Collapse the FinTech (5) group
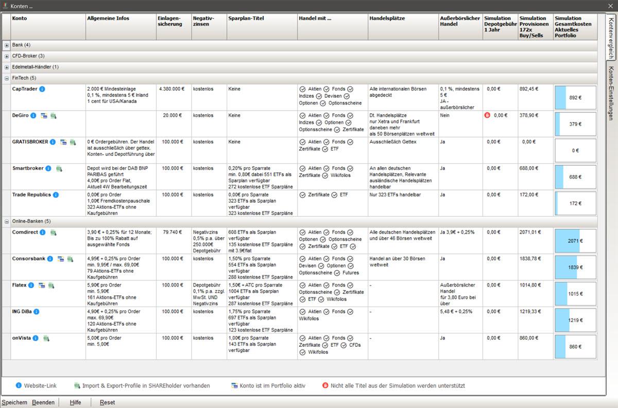Viewport: 618px width, 408px height. point(7,78)
